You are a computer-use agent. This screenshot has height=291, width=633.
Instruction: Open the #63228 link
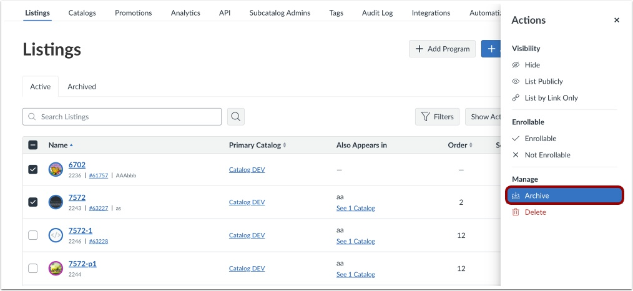pos(99,242)
